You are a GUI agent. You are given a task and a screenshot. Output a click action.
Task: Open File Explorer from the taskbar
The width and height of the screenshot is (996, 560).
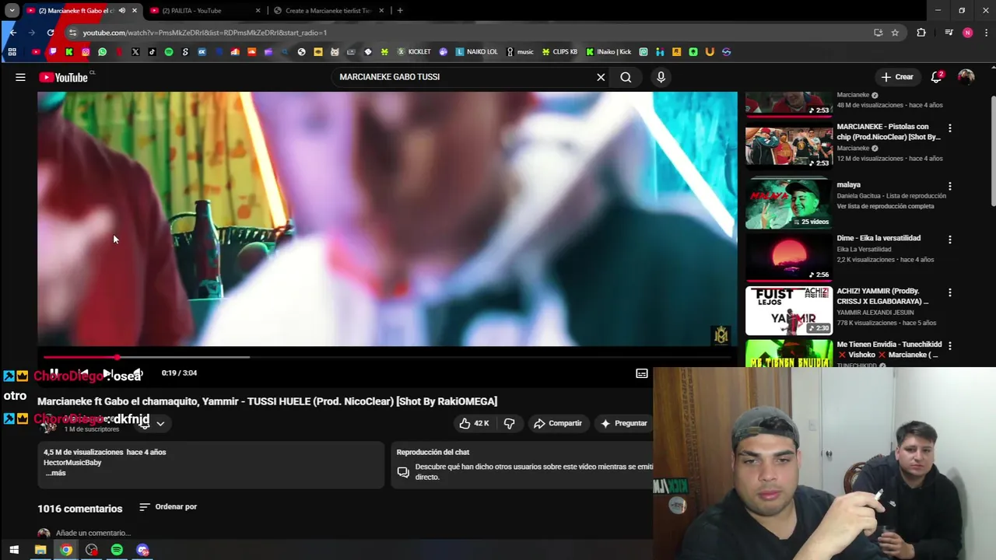coord(40,550)
